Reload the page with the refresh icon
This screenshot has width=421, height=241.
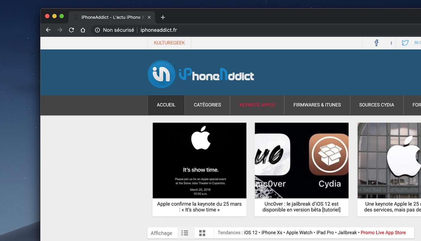pyautogui.click(x=71, y=30)
